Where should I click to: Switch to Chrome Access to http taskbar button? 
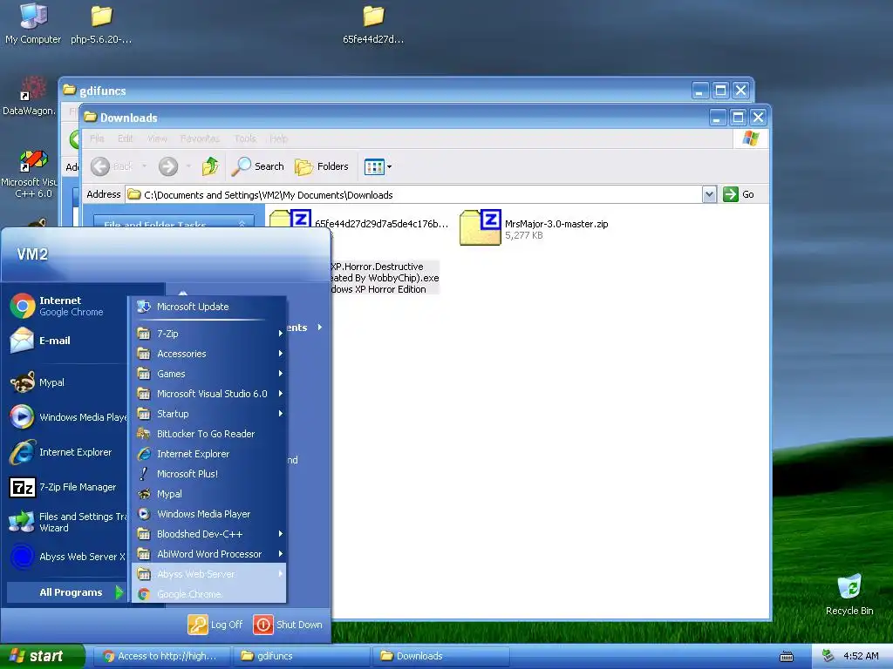click(160, 656)
